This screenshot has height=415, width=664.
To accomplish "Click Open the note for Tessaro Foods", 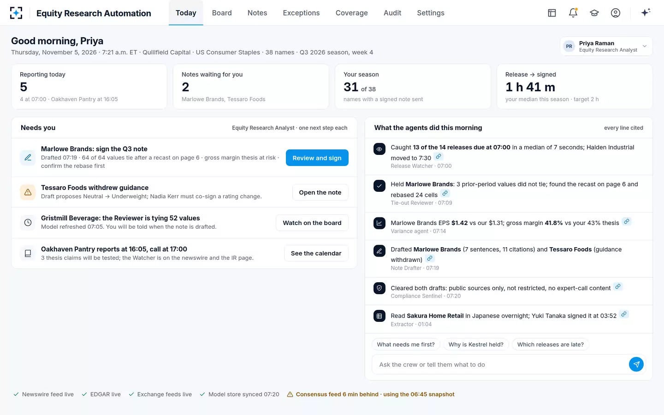I will 320,192.
